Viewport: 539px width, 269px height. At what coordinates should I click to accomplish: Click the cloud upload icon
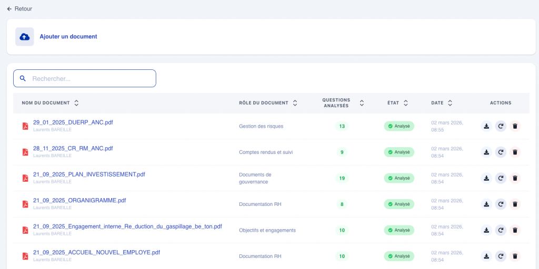(x=25, y=37)
